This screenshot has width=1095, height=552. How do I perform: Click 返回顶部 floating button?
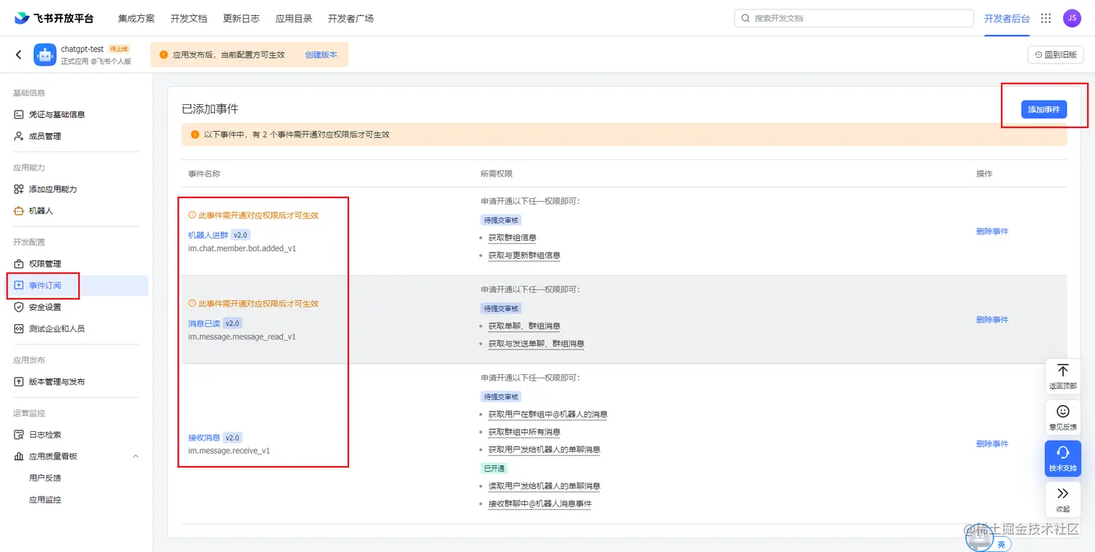1062,376
